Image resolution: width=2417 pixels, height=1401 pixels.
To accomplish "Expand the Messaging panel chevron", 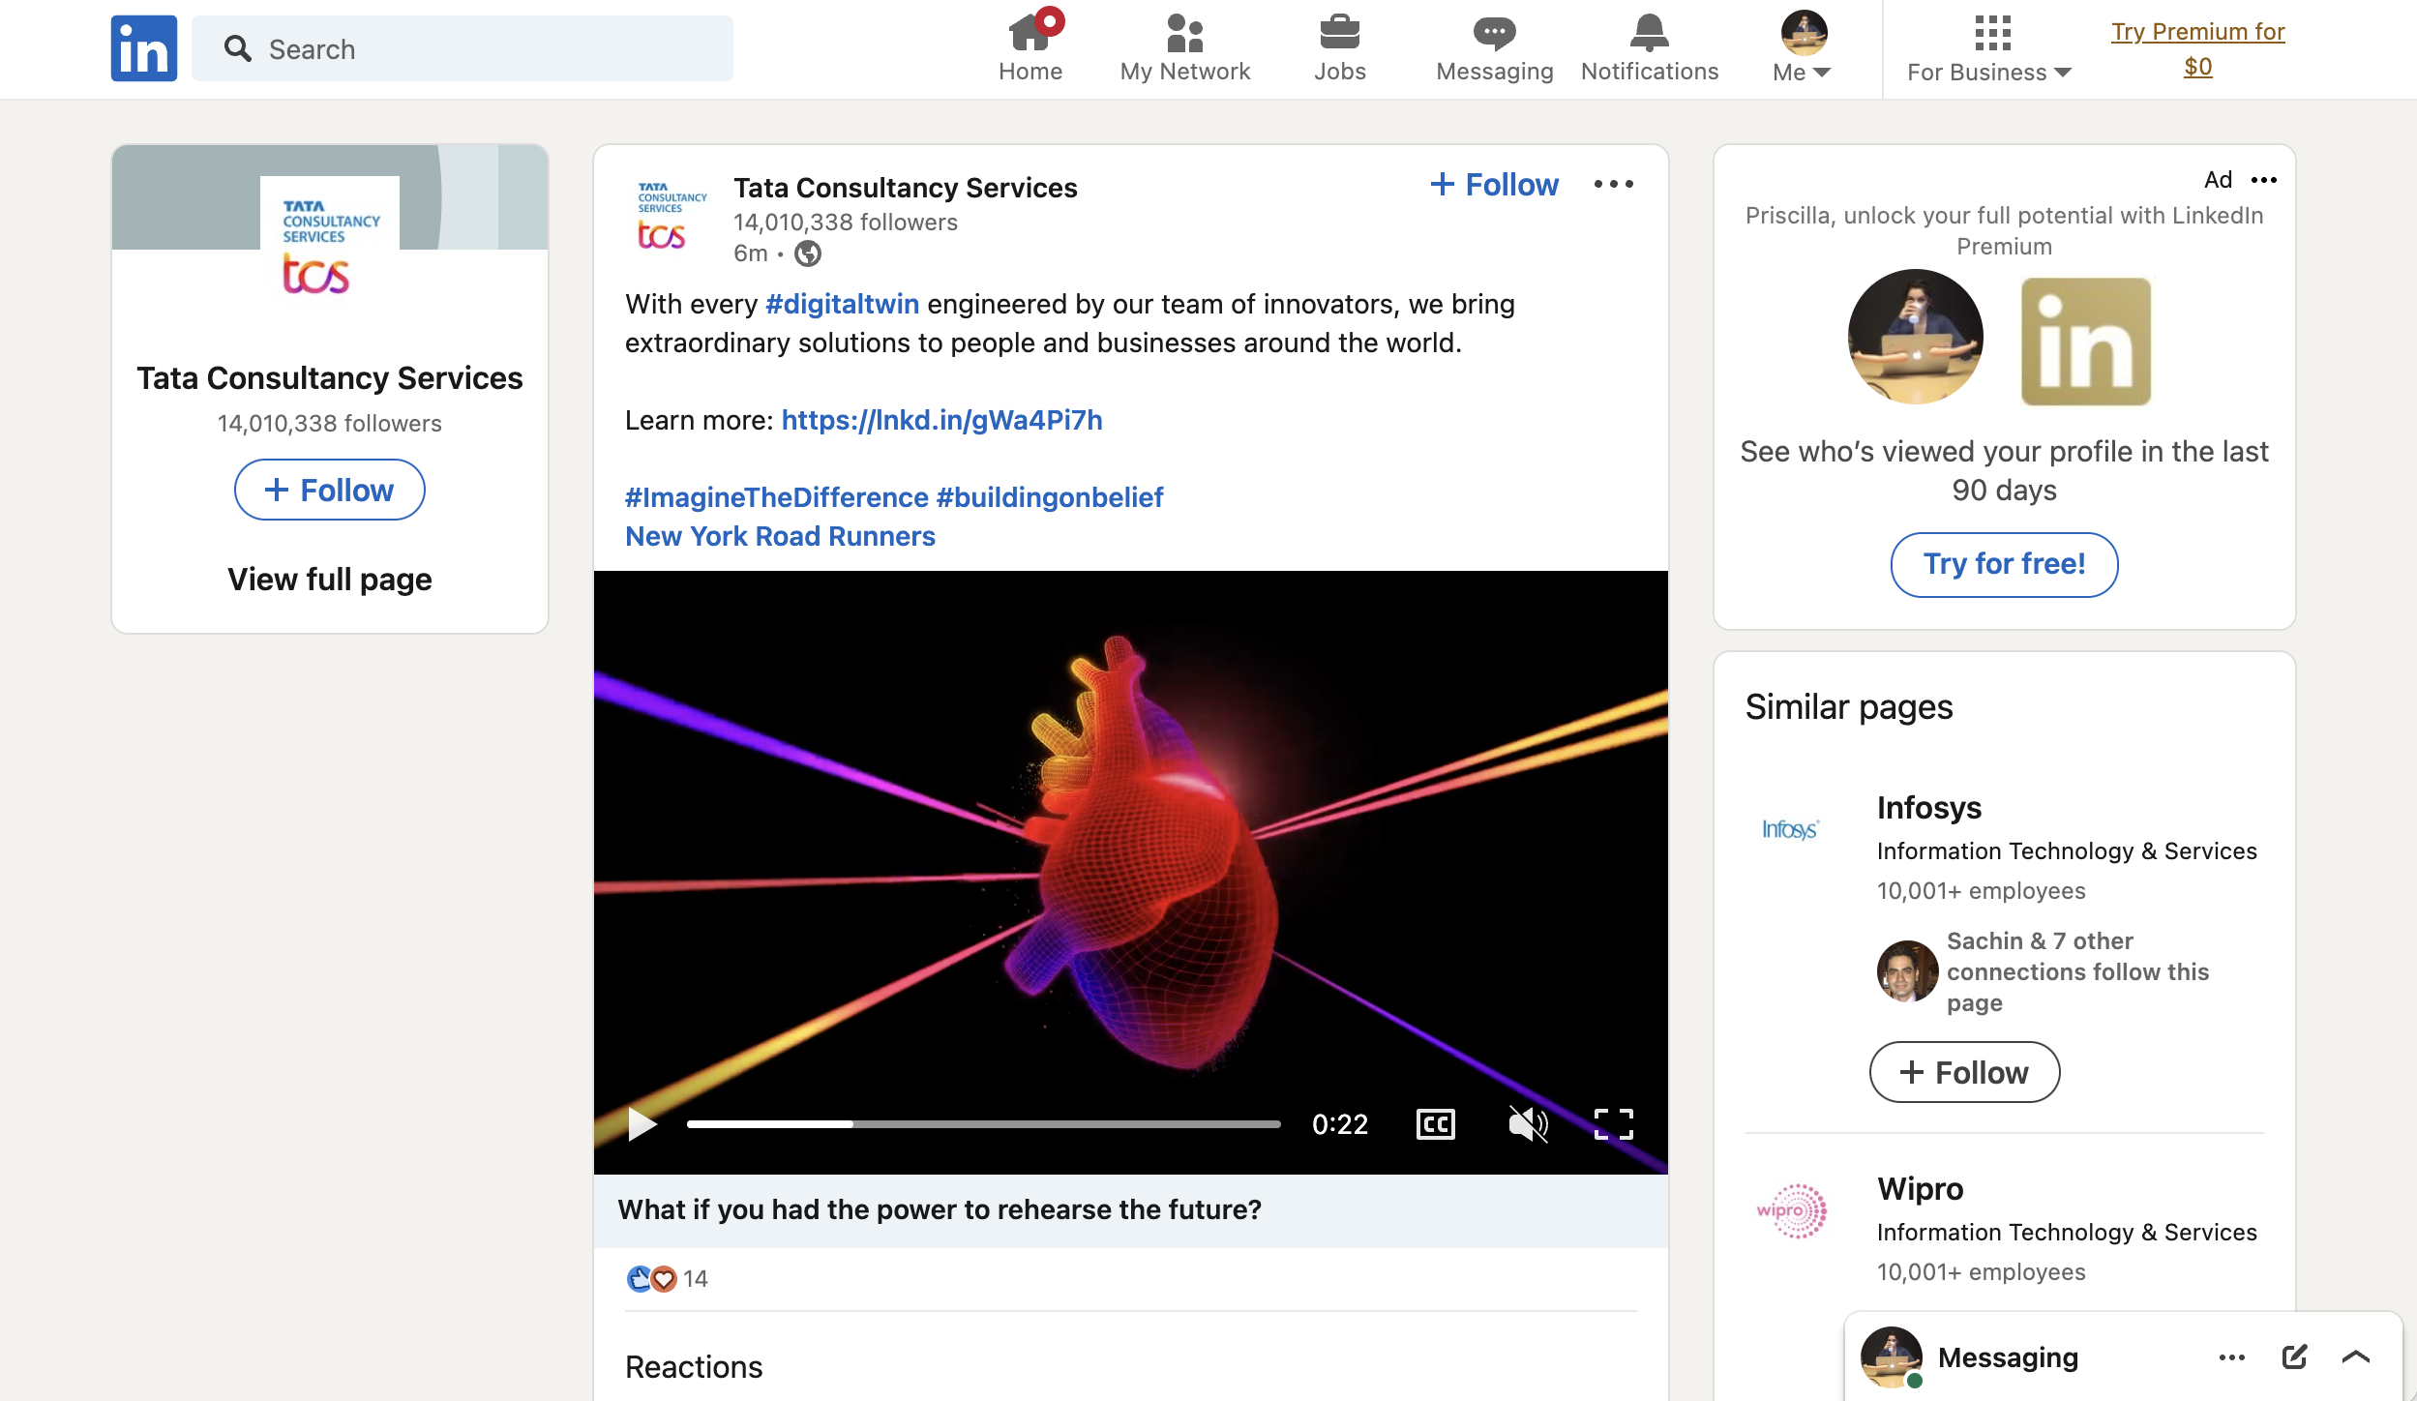I will [2356, 1356].
